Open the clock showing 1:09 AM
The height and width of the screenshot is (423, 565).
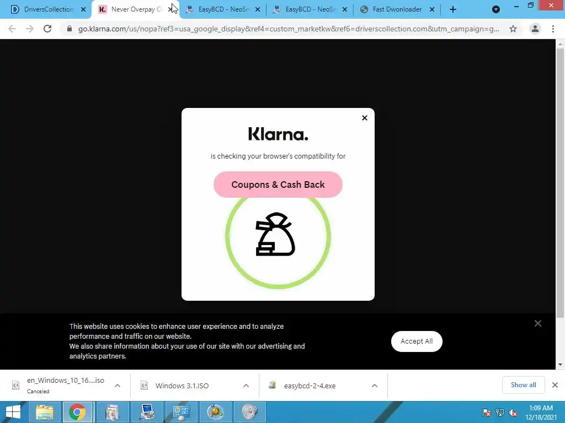(541, 413)
